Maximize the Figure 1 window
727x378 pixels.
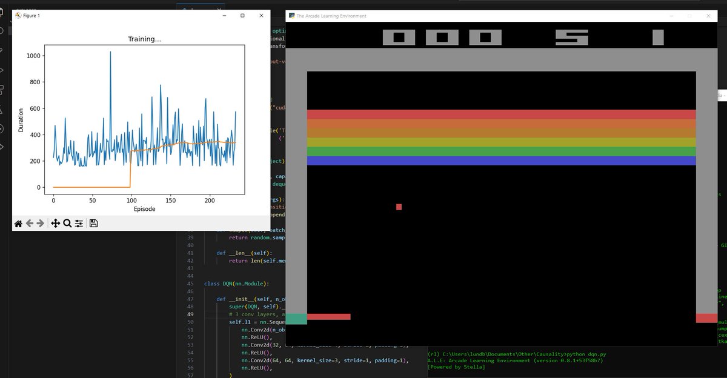[x=242, y=15]
